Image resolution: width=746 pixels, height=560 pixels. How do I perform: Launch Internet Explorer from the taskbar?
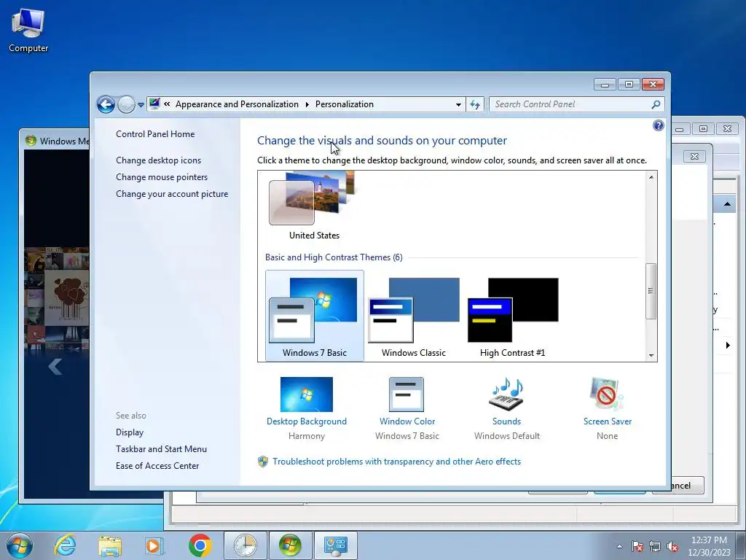(x=65, y=545)
